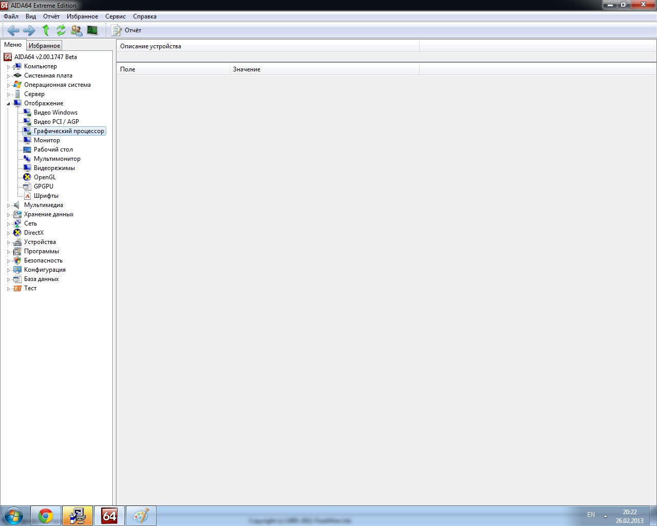Click the Back arrow toolbar icon
Screen dimensions: 657x526
pos(13,30)
